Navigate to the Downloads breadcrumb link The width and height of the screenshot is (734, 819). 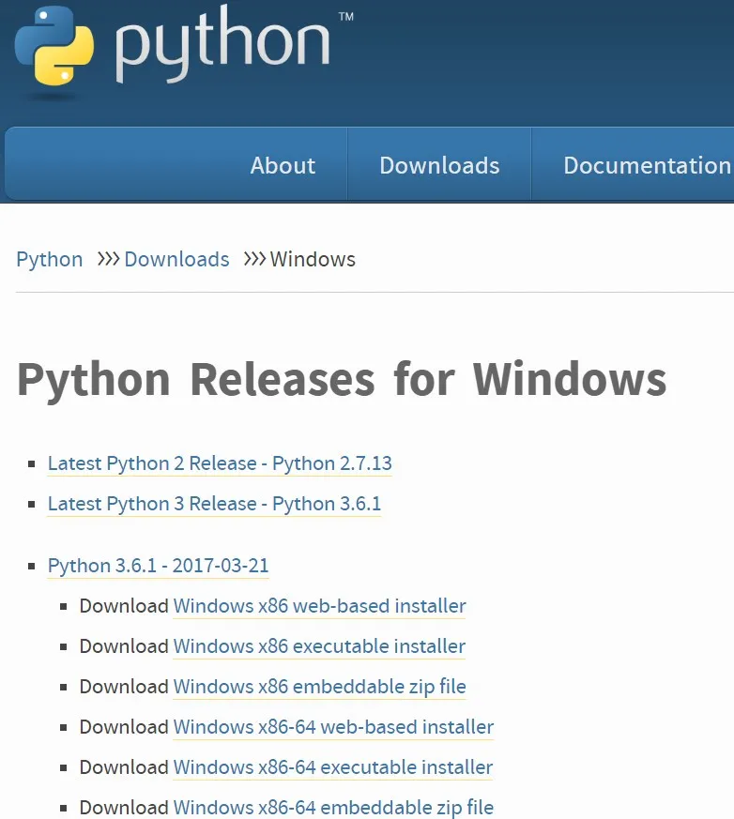(x=176, y=260)
